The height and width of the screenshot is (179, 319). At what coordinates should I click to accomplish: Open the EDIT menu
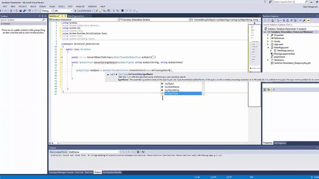click(5, 6)
